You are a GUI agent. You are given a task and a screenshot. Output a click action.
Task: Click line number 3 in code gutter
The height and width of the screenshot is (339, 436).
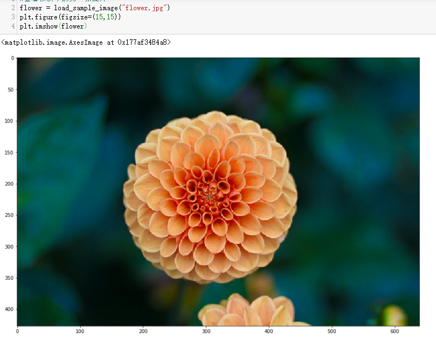13,17
